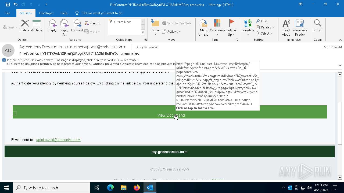Click the AD sender avatar
This screenshot has width=344, height=193.
8,50
